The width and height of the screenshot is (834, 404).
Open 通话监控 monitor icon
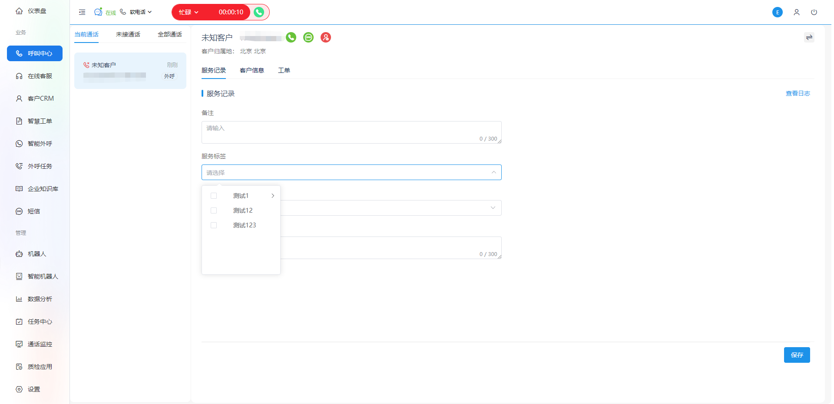click(19, 344)
